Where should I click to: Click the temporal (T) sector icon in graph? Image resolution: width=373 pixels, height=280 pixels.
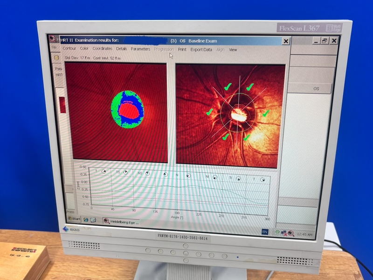[104, 171]
